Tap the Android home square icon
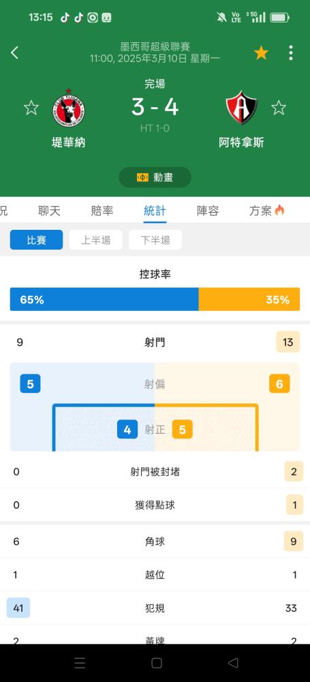The height and width of the screenshot is (682, 310). coord(157,663)
